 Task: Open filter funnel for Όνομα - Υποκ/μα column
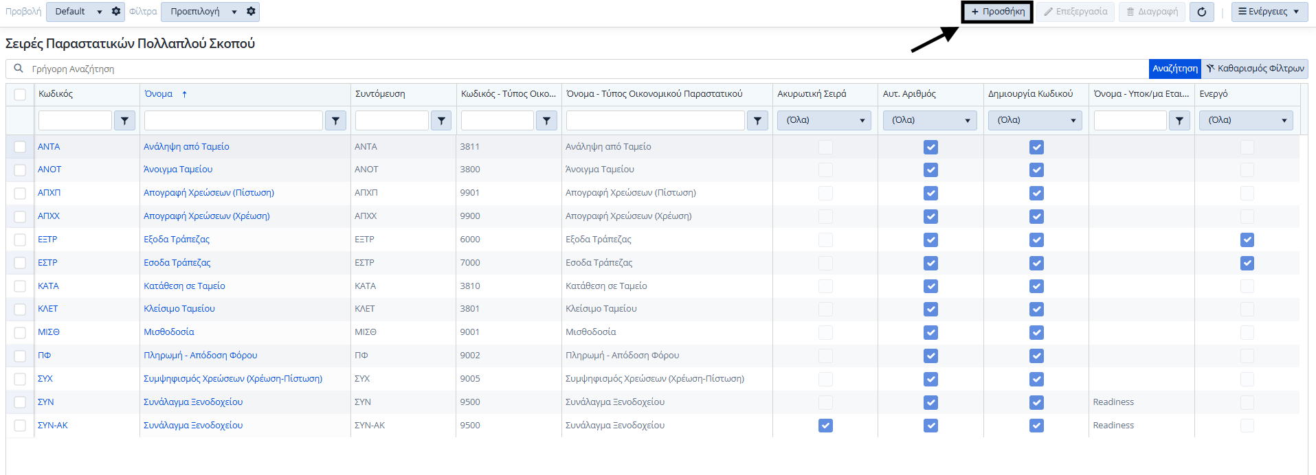[1179, 121]
